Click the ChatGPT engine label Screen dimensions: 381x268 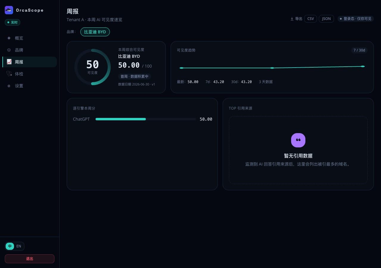tap(81, 119)
